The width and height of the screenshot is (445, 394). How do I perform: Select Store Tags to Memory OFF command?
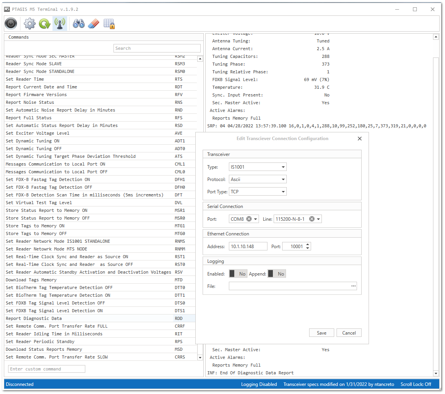click(x=100, y=233)
